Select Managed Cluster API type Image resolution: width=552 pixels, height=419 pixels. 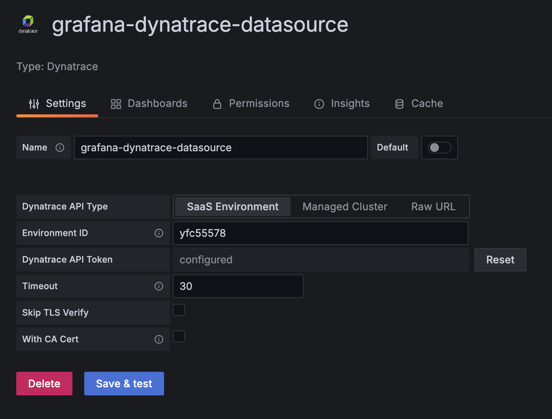pyautogui.click(x=345, y=207)
